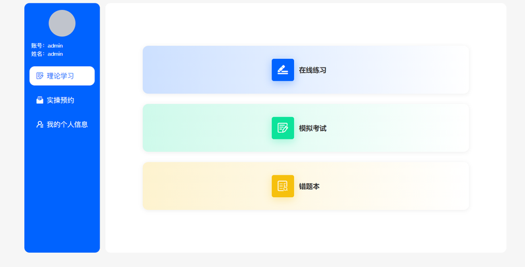Go to 我的个人信息 in the sidebar
Screen dimensions: 525x267
[62, 124]
